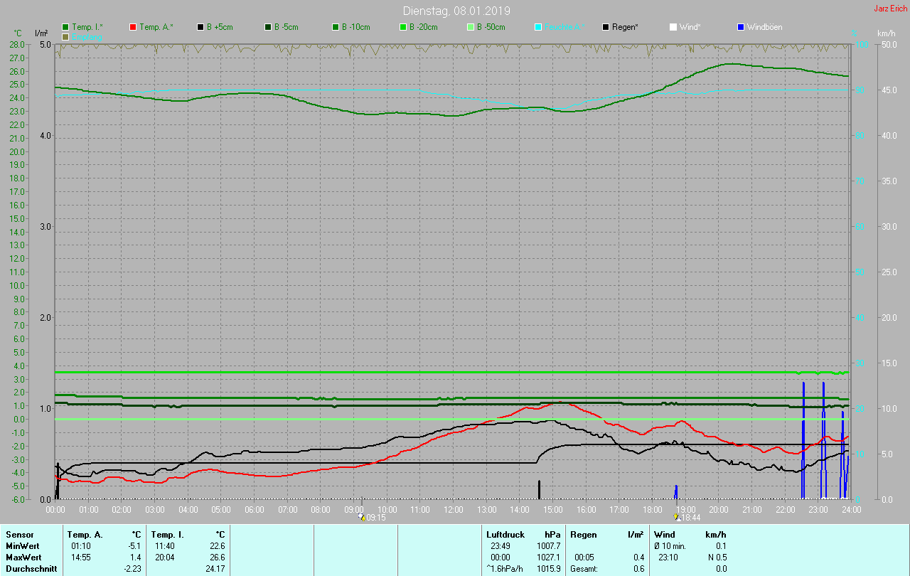
Task: Click the indoor average value 24.17
Action: click(215, 568)
